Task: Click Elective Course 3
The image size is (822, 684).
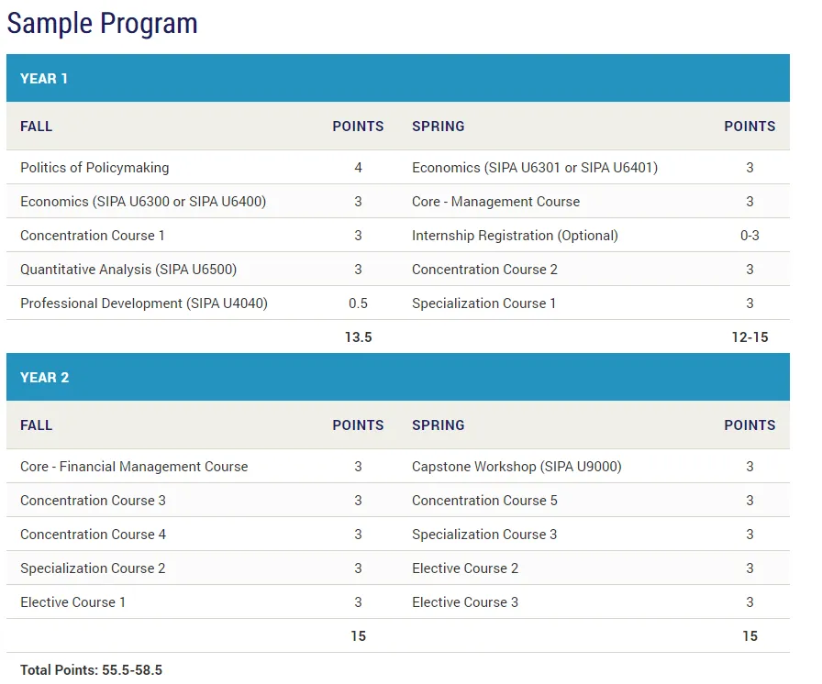Action: (x=465, y=602)
